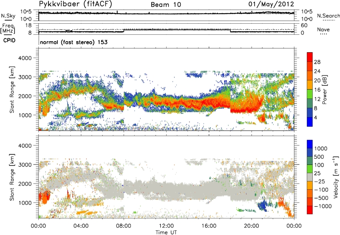Click the bright blue bottom segment of power colorbar
This screenshot has width=340, height=235.
pyautogui.click(x=310, y=122)
